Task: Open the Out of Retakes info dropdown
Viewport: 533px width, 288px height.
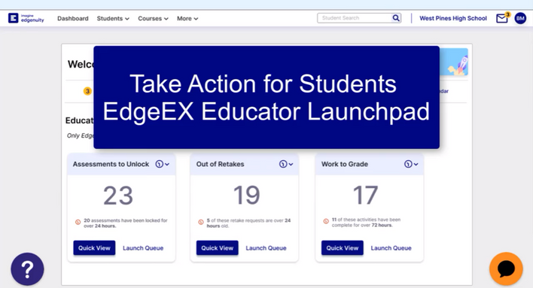Action: [286, 164]
